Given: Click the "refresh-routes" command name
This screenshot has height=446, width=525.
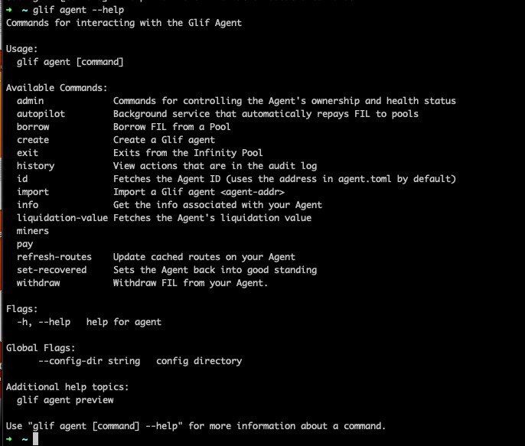Looking at the screenshot, I should click(x=54, y=257).
